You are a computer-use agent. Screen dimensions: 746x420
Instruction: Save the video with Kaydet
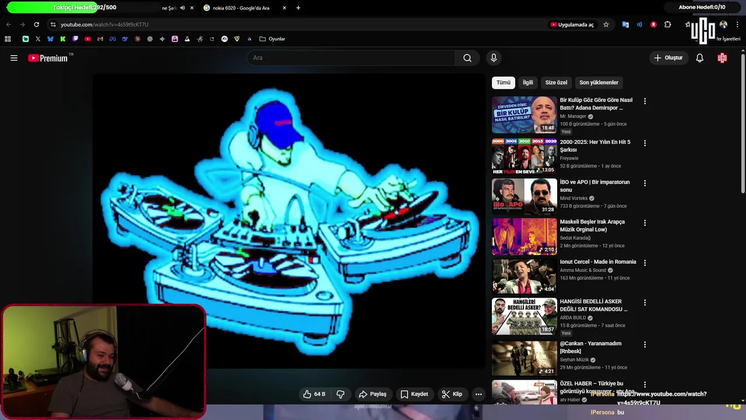point(414,394)
